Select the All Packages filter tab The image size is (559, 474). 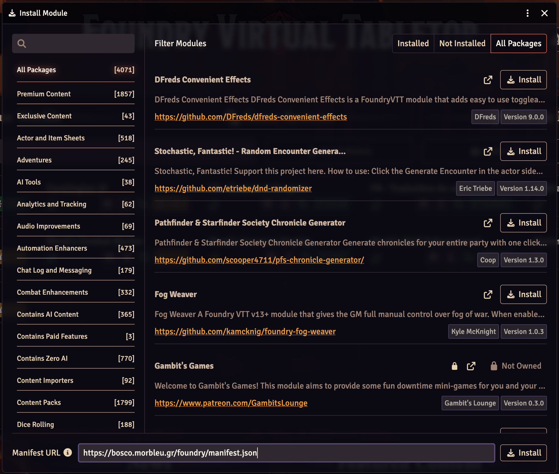tap(519, 43)
